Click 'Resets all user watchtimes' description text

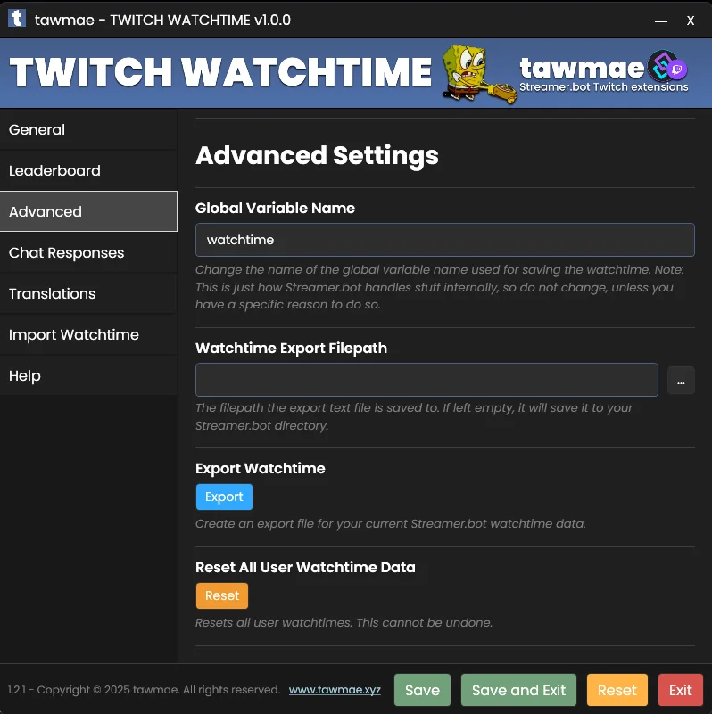(x=344, y=622)
